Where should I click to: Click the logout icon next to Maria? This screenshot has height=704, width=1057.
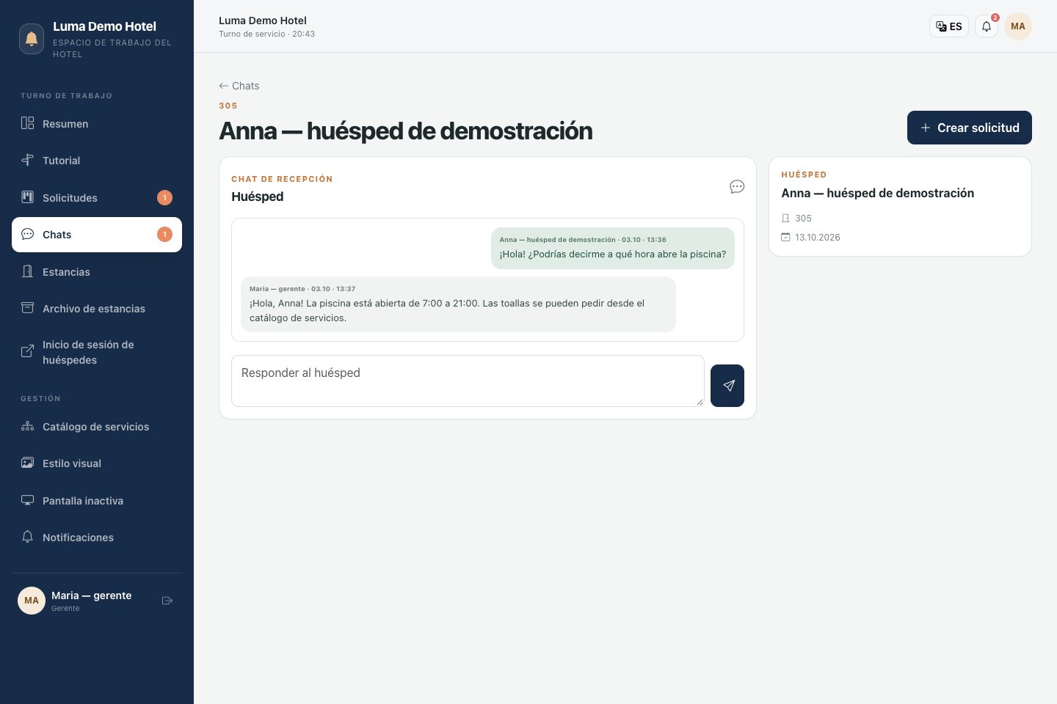pyautogui.click(x=167, y=601)
